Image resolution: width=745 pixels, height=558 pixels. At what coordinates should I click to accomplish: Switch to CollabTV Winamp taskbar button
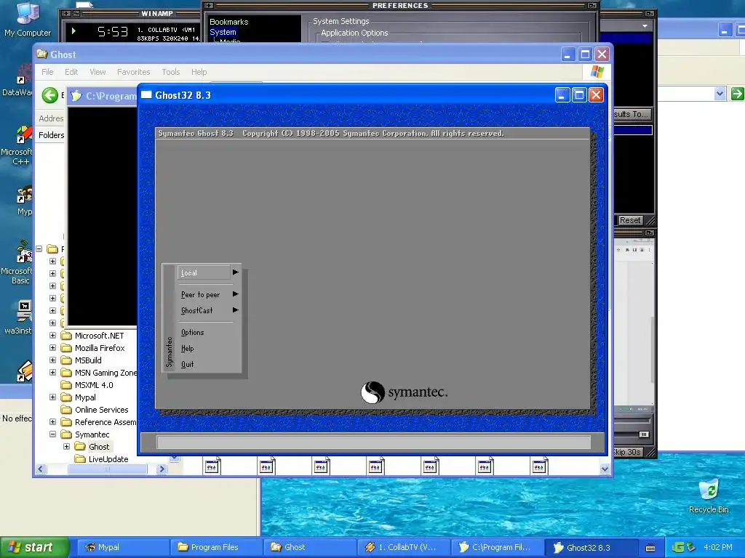403,547
